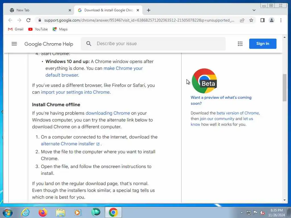Open join our community link
Image resolution: width=291 pixels, height=218 pixels.
(217, 119)
